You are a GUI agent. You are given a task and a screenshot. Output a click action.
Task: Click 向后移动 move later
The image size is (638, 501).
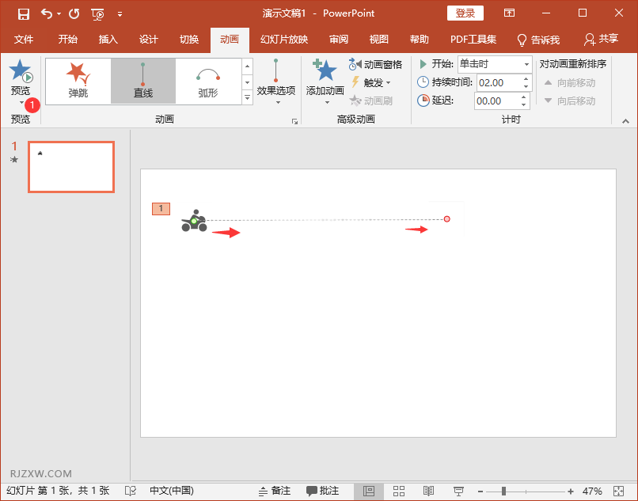pos(570,101)
